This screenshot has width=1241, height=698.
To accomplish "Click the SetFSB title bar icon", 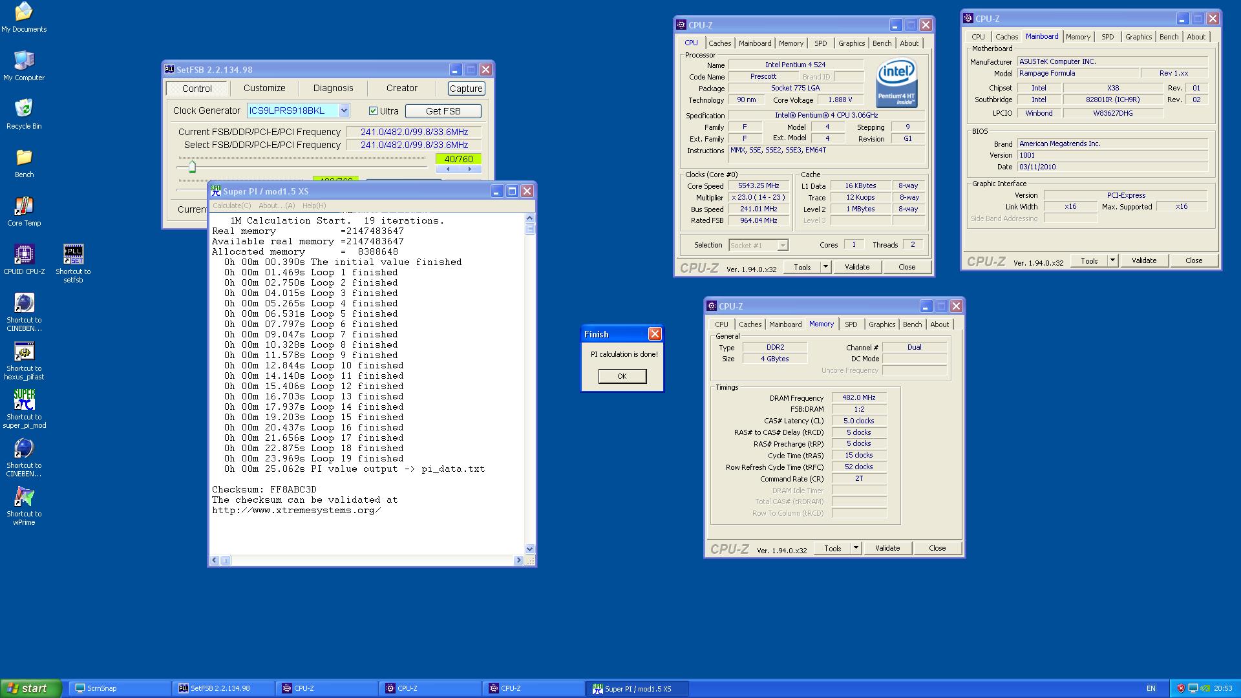I will coord(169,69).
